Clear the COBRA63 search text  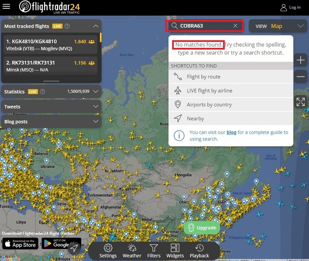point(236,26)
